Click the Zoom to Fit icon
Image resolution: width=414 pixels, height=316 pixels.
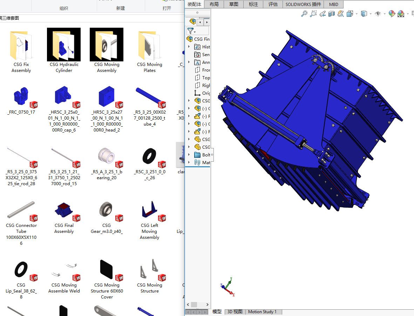point(304,14)
